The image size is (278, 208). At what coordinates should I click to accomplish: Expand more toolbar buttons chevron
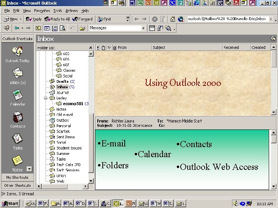point(128,19)
